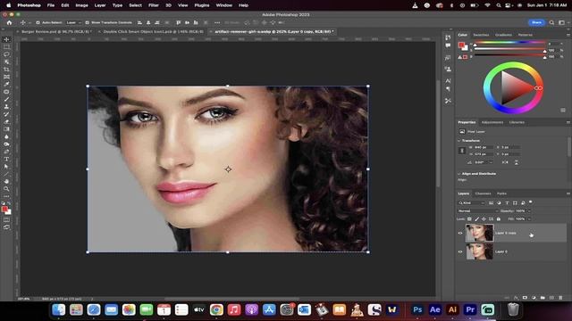The height and width of the screenshot is (321, 572).
Task: Select the Path Selection arrow tool
Action: click(6, 167)
